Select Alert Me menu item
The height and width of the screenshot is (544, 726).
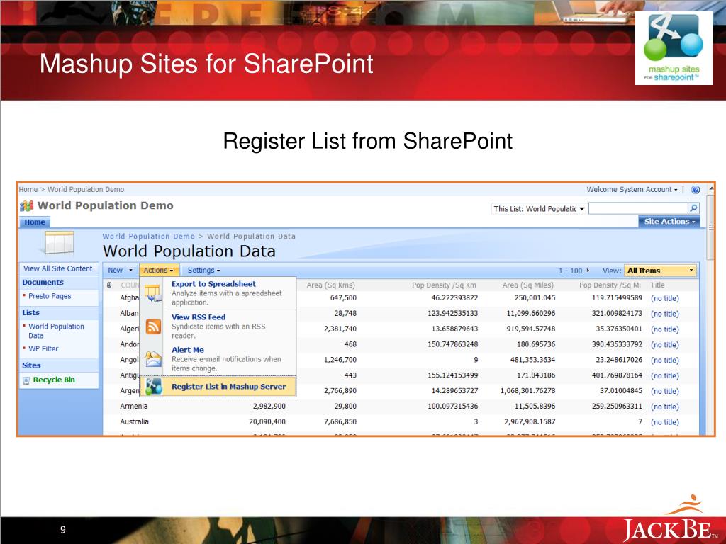pyautogui.click(x=218, y=359)
